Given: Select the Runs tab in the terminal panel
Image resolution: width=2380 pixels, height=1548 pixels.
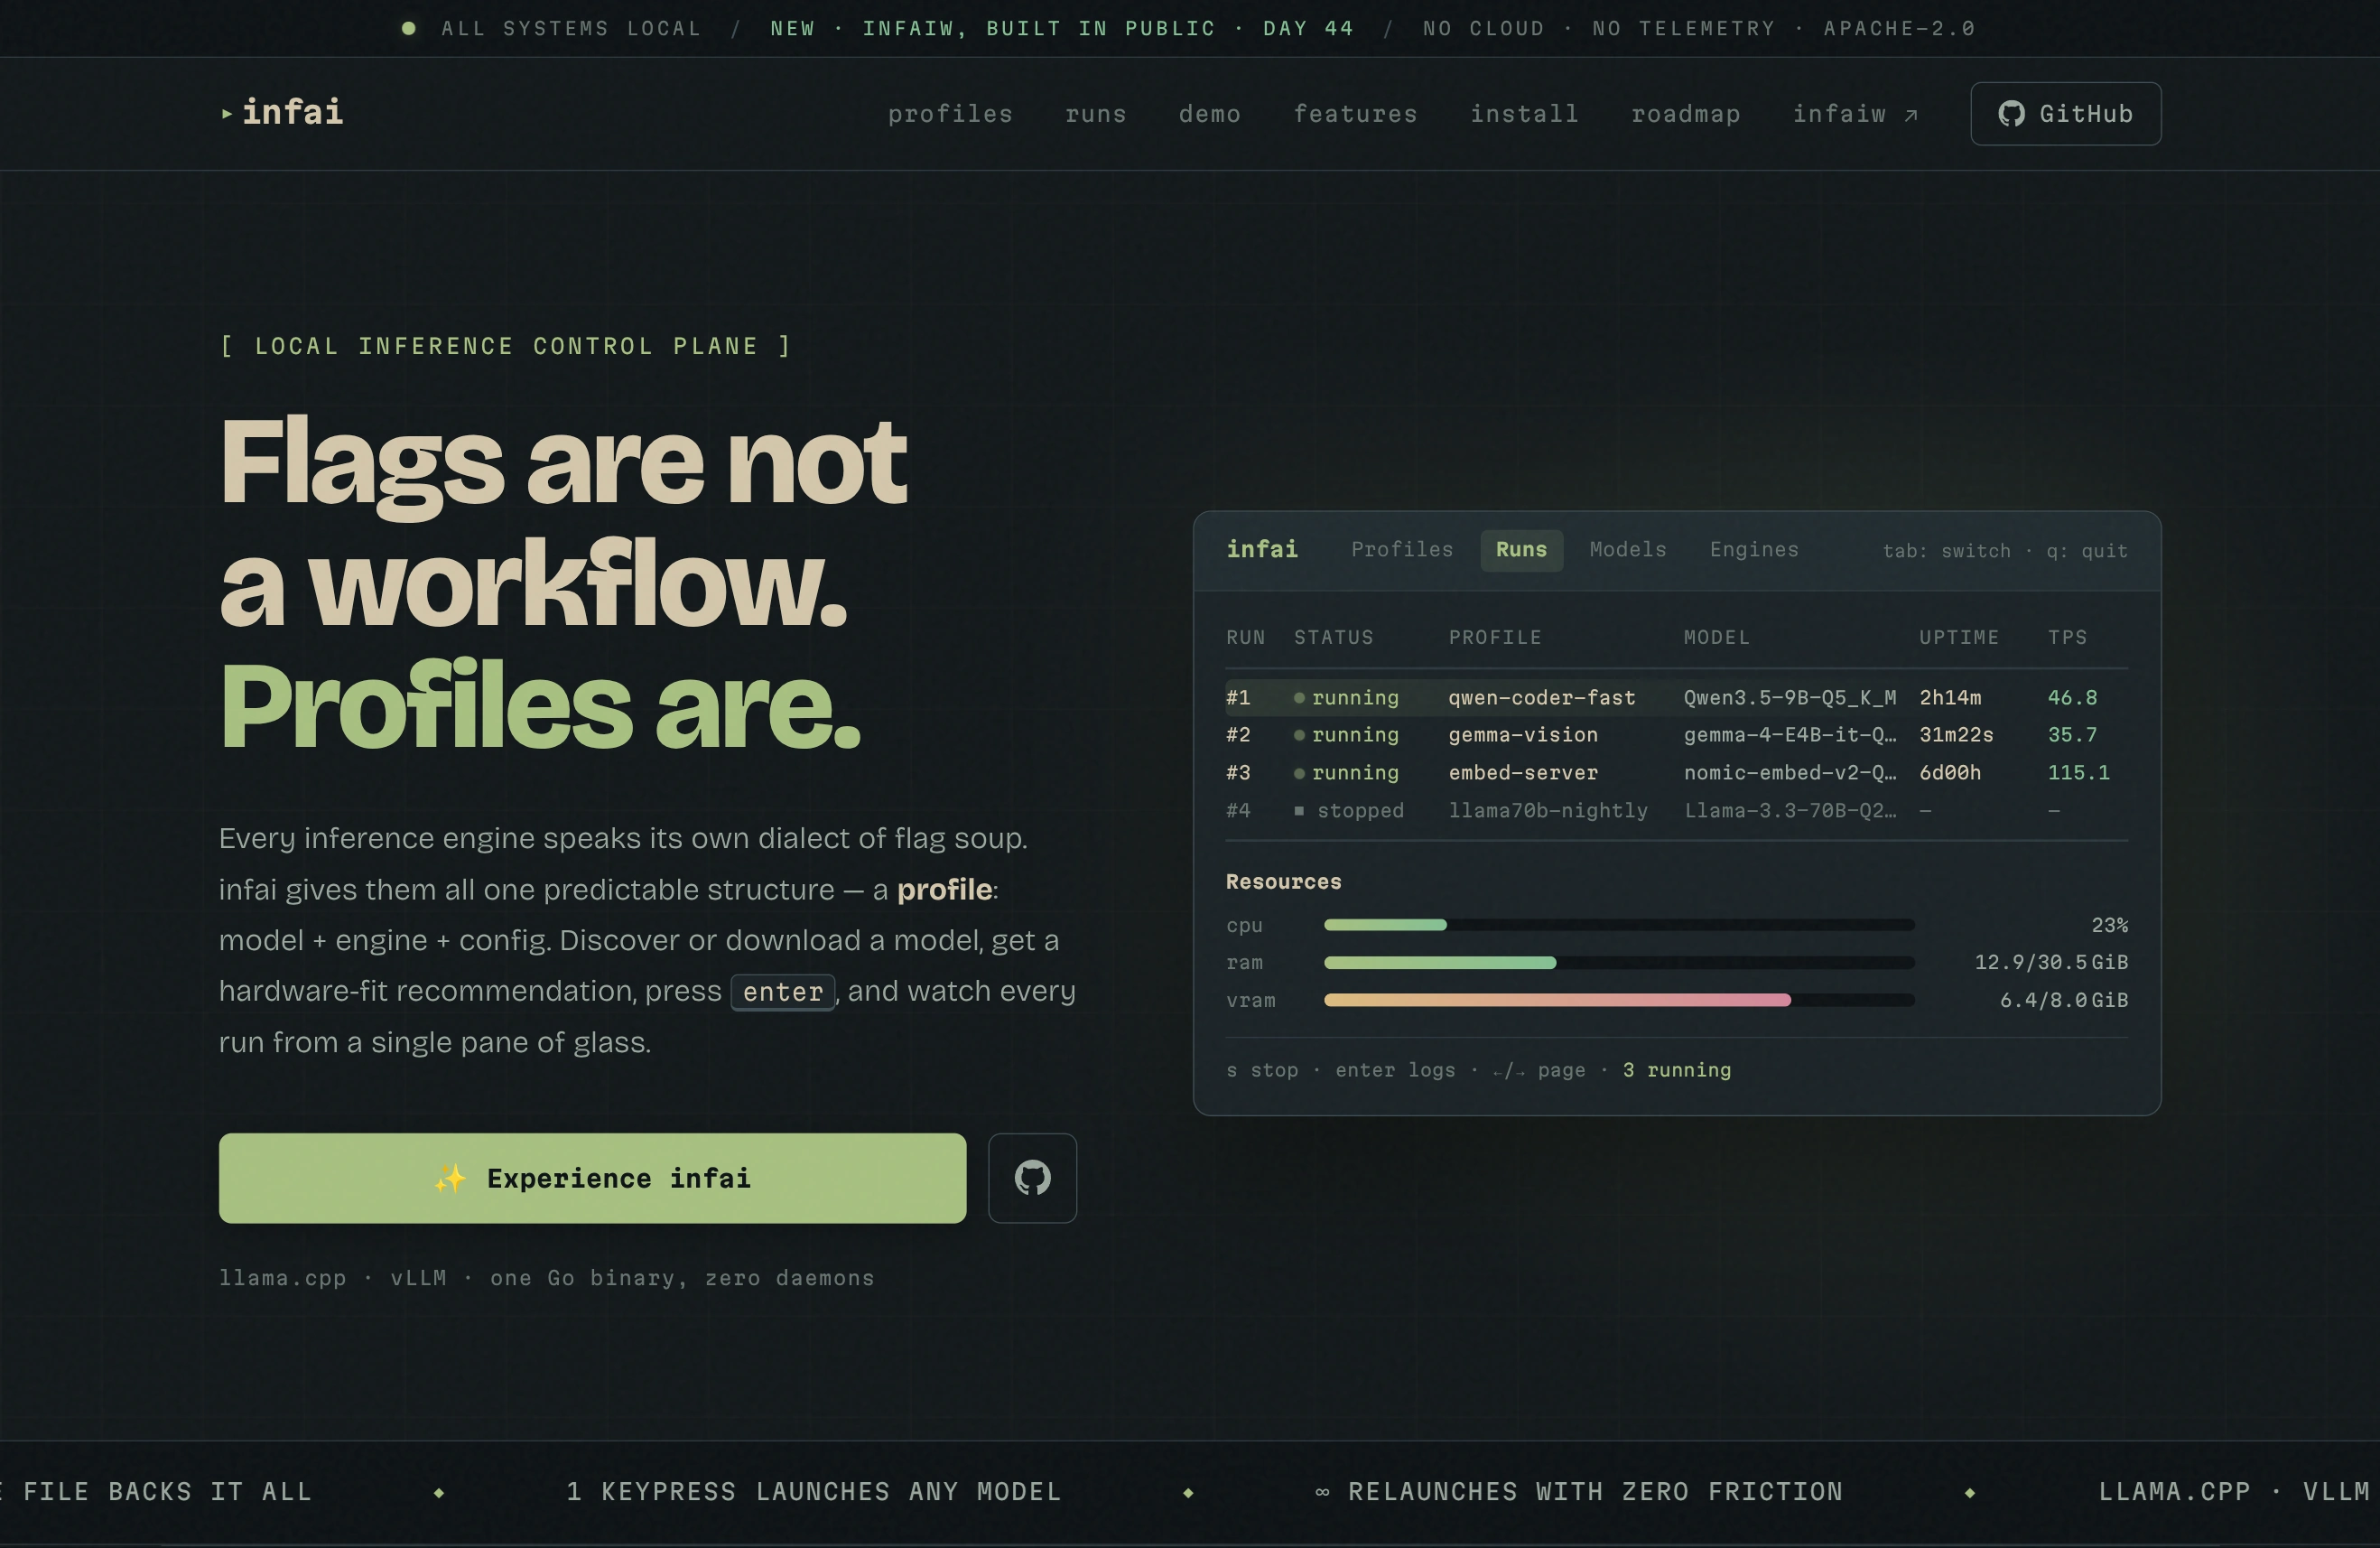Looking at the screenshot, I should coord(1521,550).
